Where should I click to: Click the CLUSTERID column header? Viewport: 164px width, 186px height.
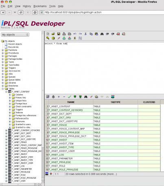point(149,102)
